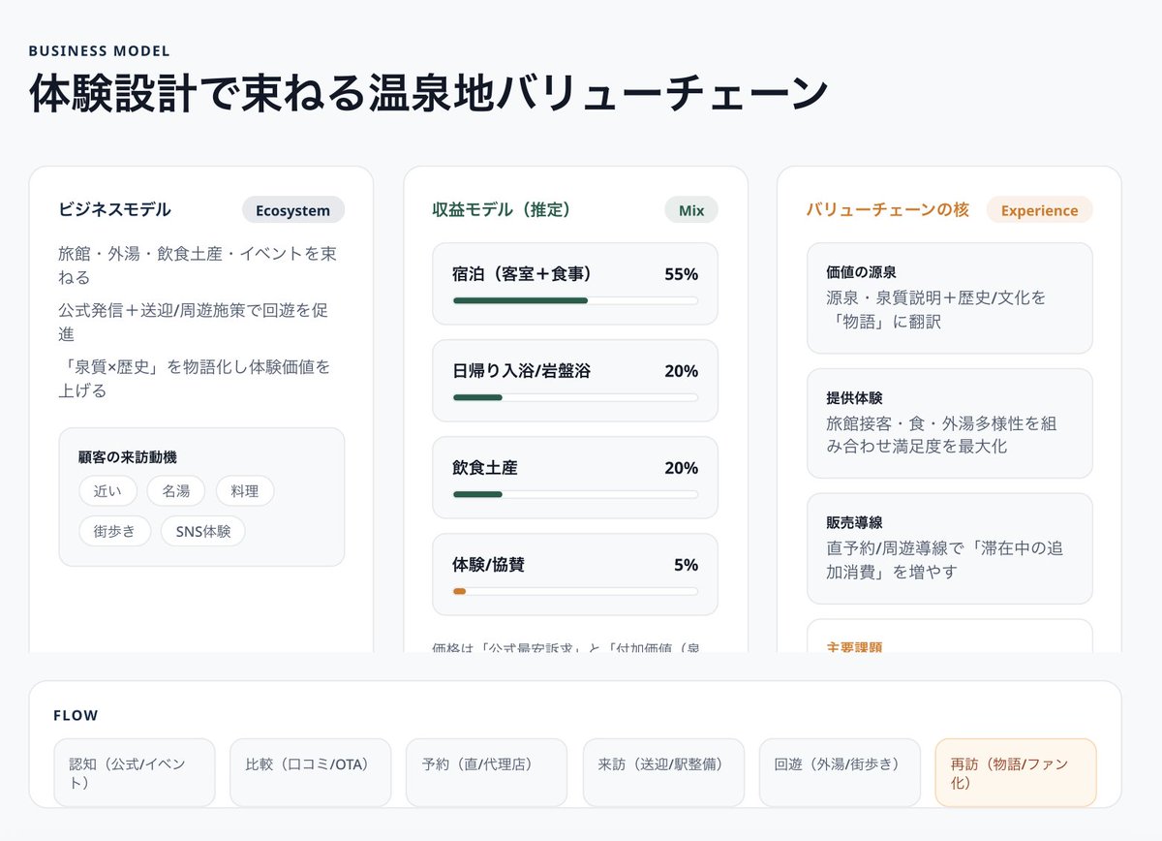Click the BUSINESS MODEL label above the title

coord(100,51)
